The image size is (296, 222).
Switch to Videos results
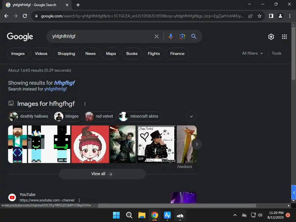41,53
